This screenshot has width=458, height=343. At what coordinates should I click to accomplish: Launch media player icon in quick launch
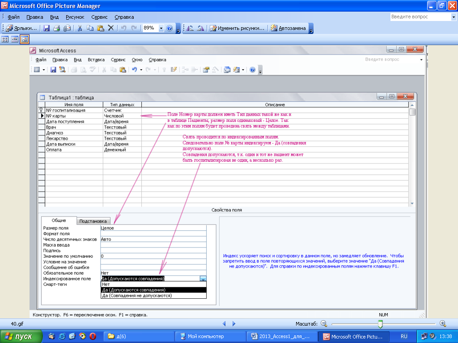(83, 336)
